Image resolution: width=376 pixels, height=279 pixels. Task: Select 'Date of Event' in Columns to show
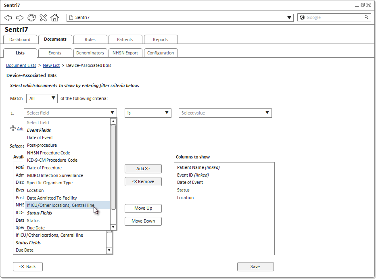tap(190, 182)
